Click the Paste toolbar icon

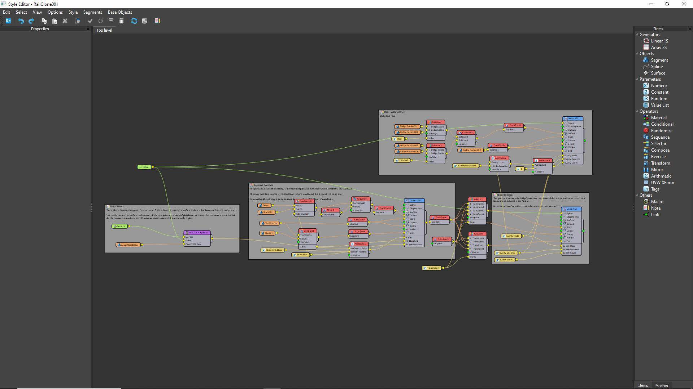click(55, 21)
